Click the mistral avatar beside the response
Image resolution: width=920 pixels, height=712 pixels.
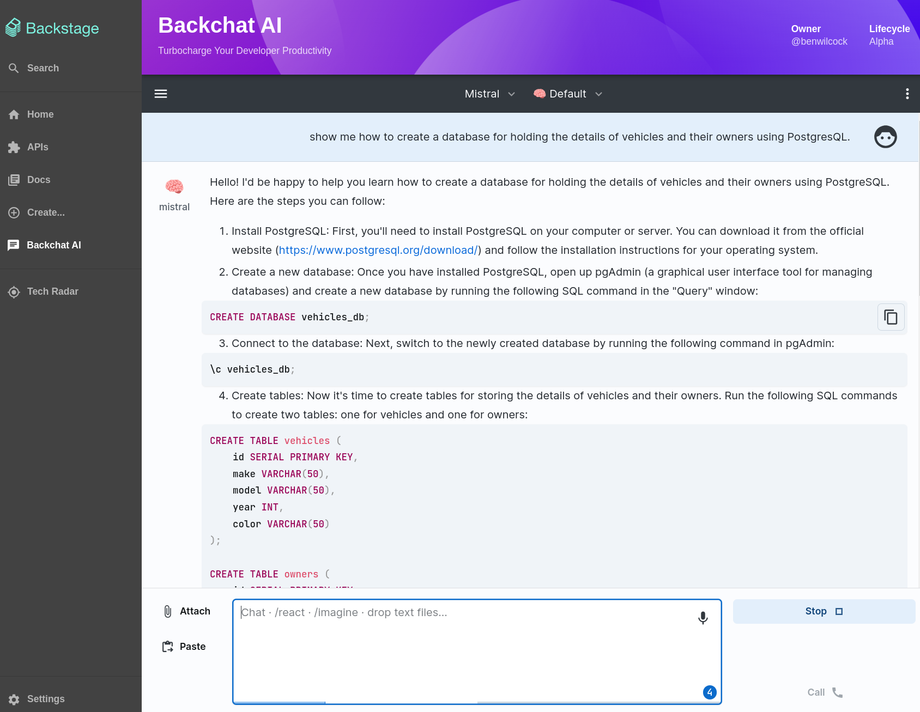point(174,186)
